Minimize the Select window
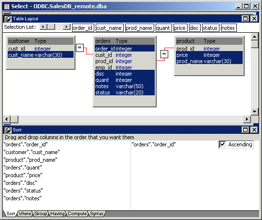Image resolution: width=262 pixels, height=220 pixels. [x=238, y=6]
